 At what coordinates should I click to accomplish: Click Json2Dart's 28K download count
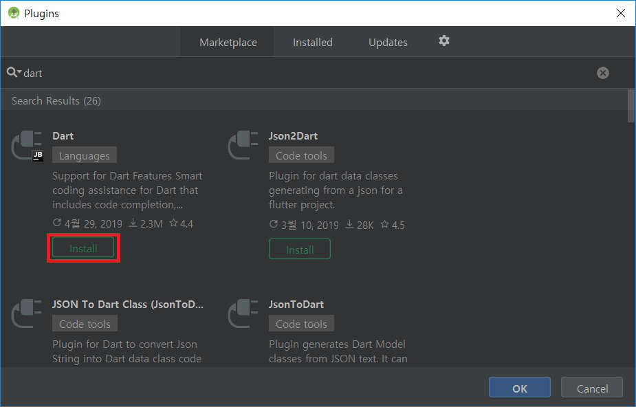coord(360,225)
